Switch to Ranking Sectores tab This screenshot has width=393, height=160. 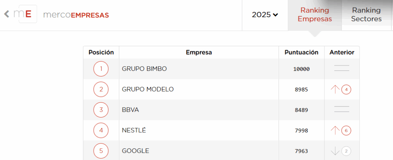(x=366, y=15)
